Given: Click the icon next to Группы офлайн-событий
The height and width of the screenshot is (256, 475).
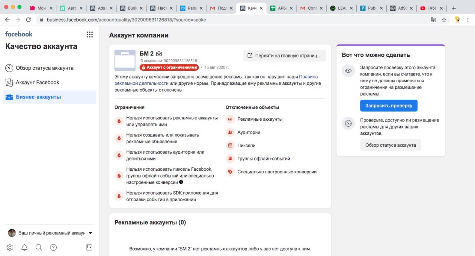Looking at the screenshot, I should [230, 159].
